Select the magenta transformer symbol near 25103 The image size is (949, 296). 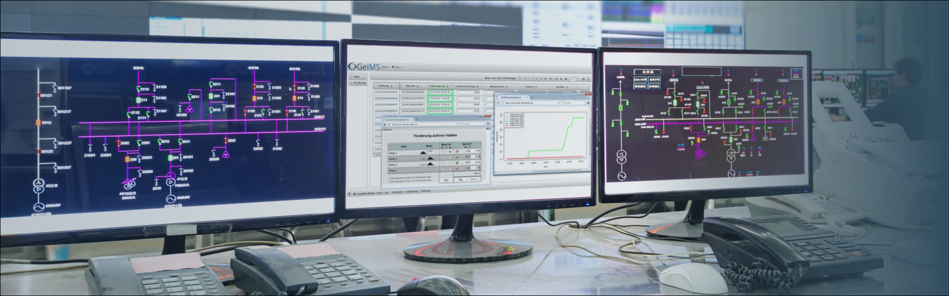pyautogui.click(x=189, y=110)
